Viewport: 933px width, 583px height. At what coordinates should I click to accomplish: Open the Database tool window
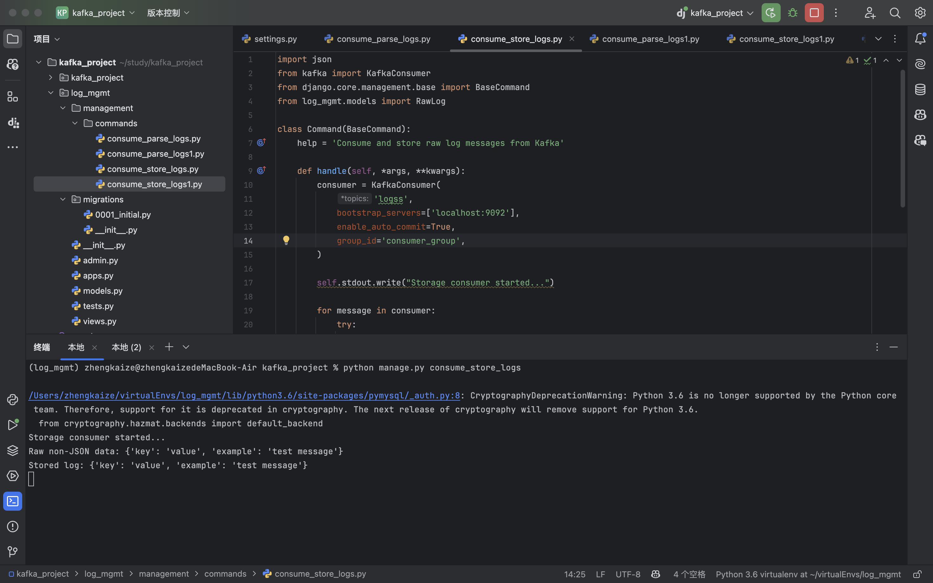coord(920,89)
